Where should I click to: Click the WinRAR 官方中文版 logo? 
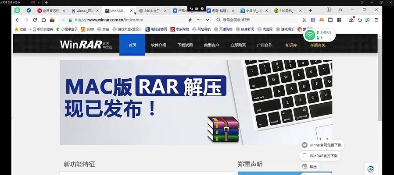tap(86, 45)
